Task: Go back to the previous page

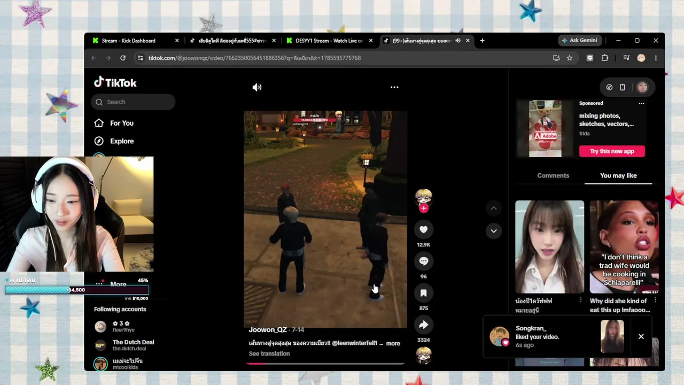Action: (94, 58)
